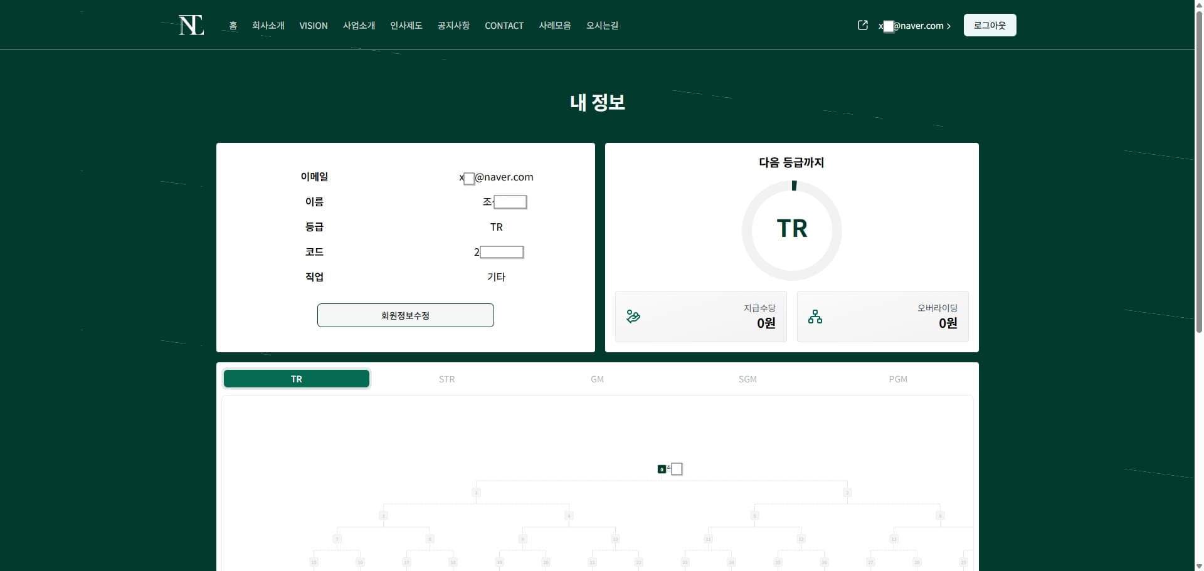Click the scrollbar down arrow icon
Viewport: 1204px width, 571px height.
tap(1198, 565)
